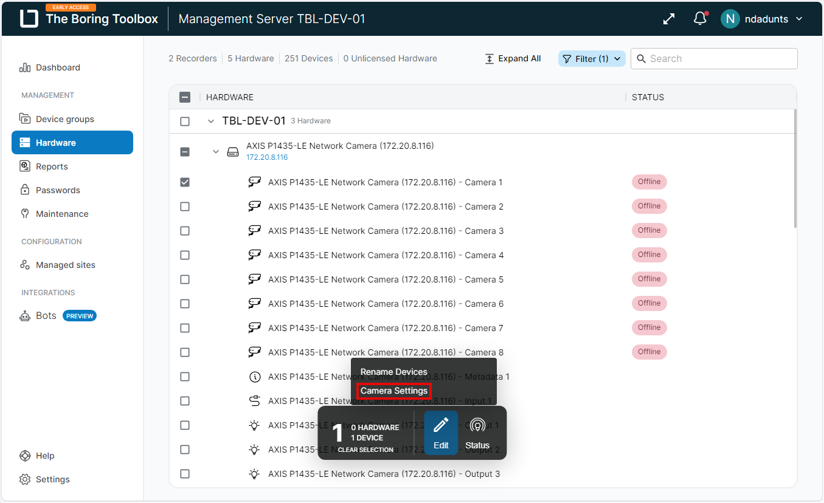Click the fullscreen expand arrows icon
Image resolution: width=824 pixels, height=503 pixels.
669,19
